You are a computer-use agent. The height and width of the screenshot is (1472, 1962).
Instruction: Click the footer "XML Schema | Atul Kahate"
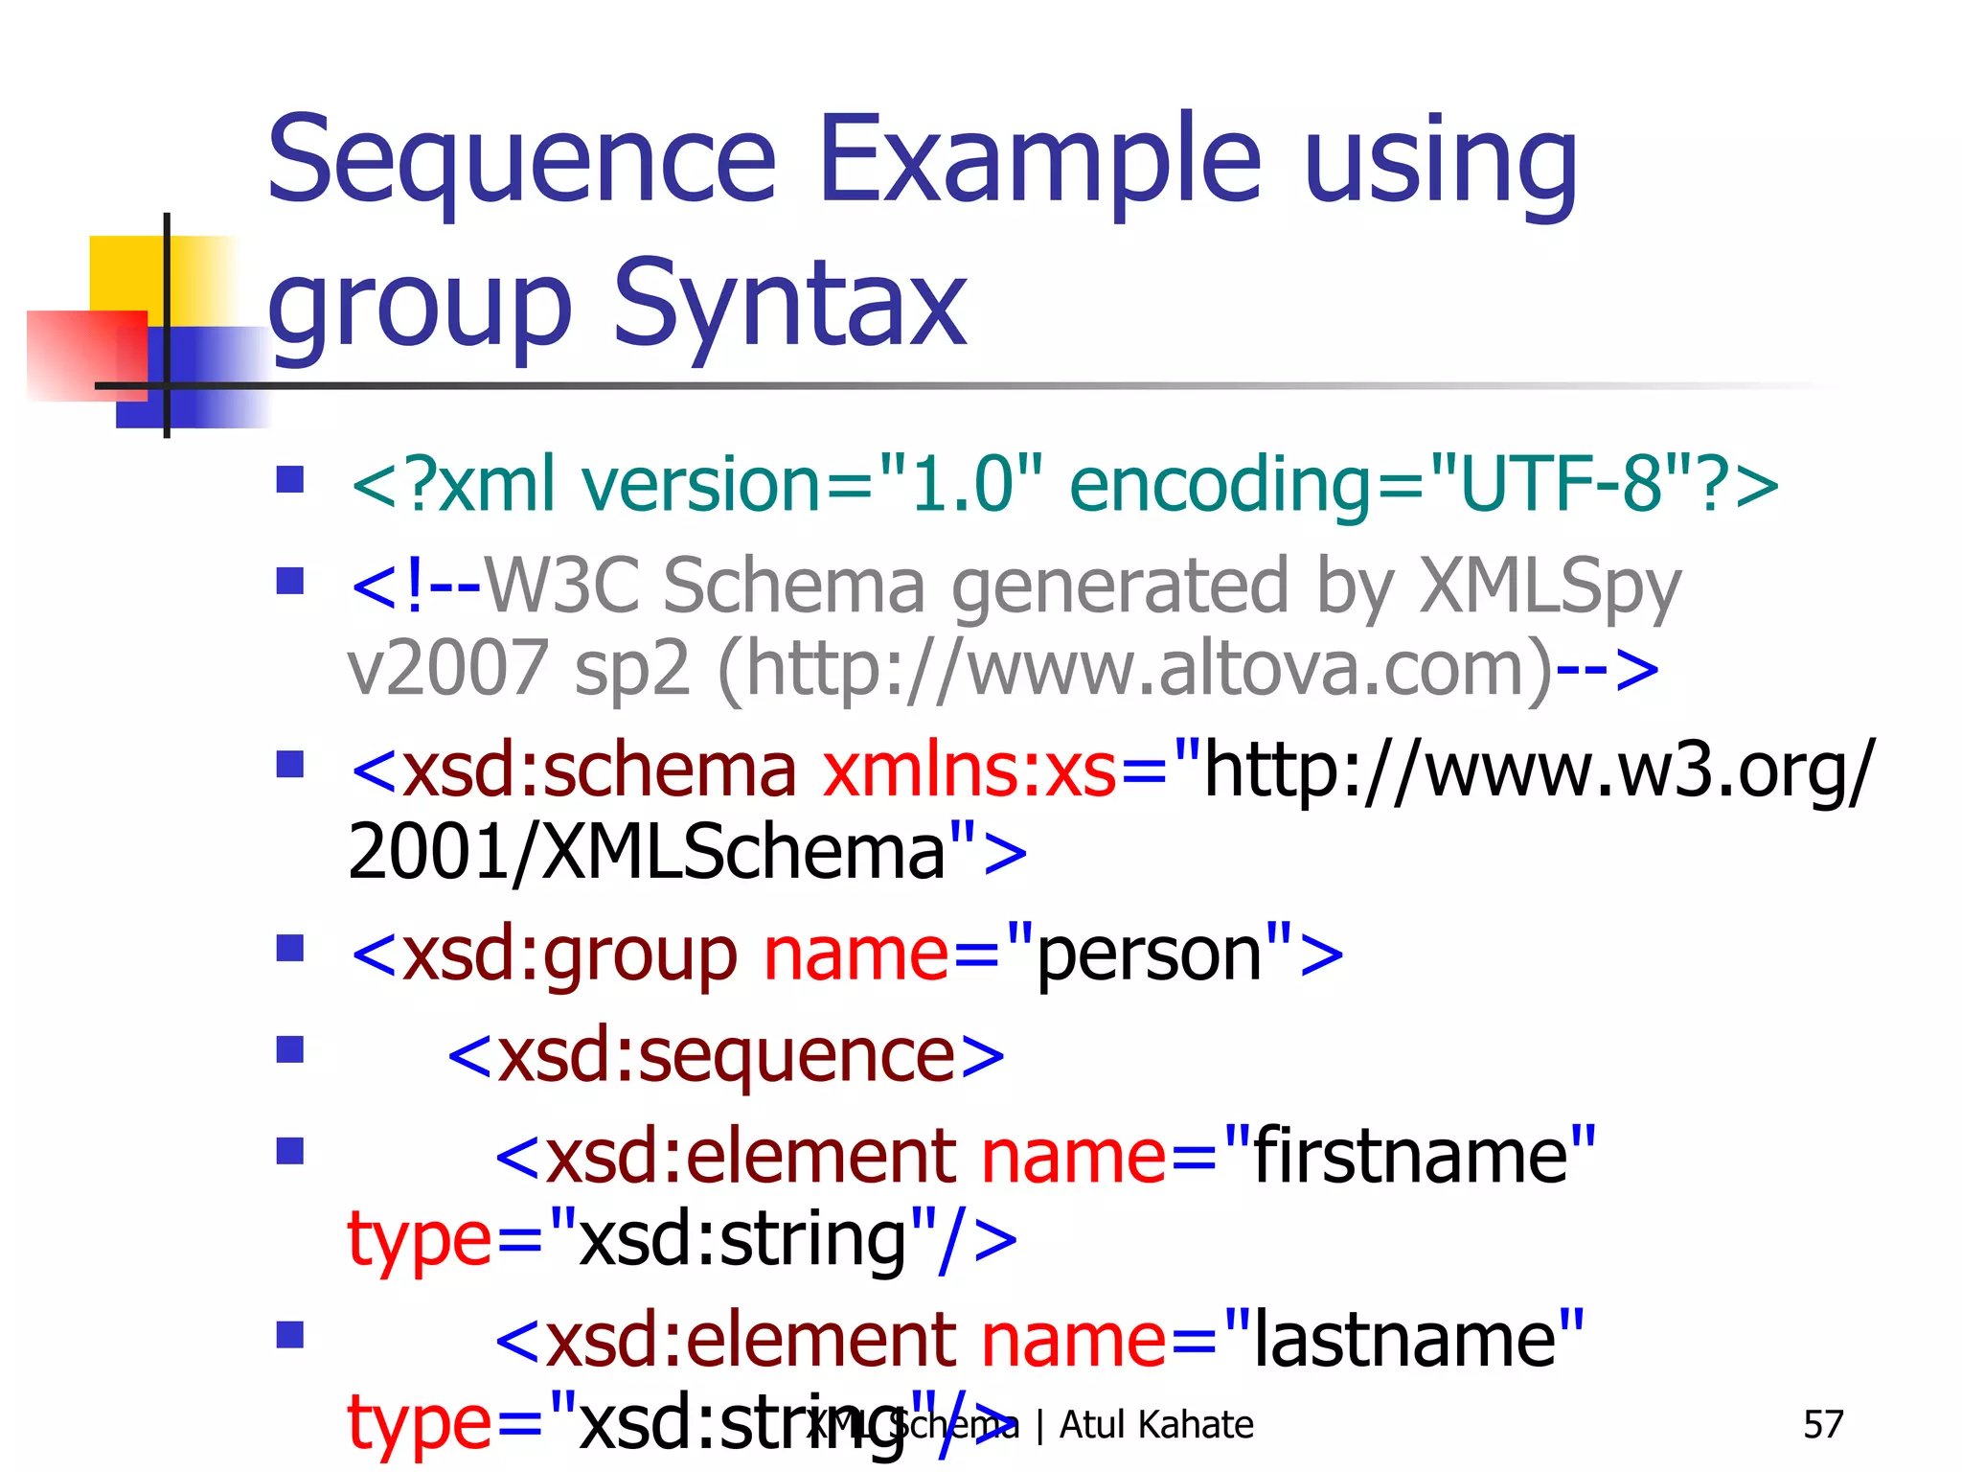[1030, 1425]
